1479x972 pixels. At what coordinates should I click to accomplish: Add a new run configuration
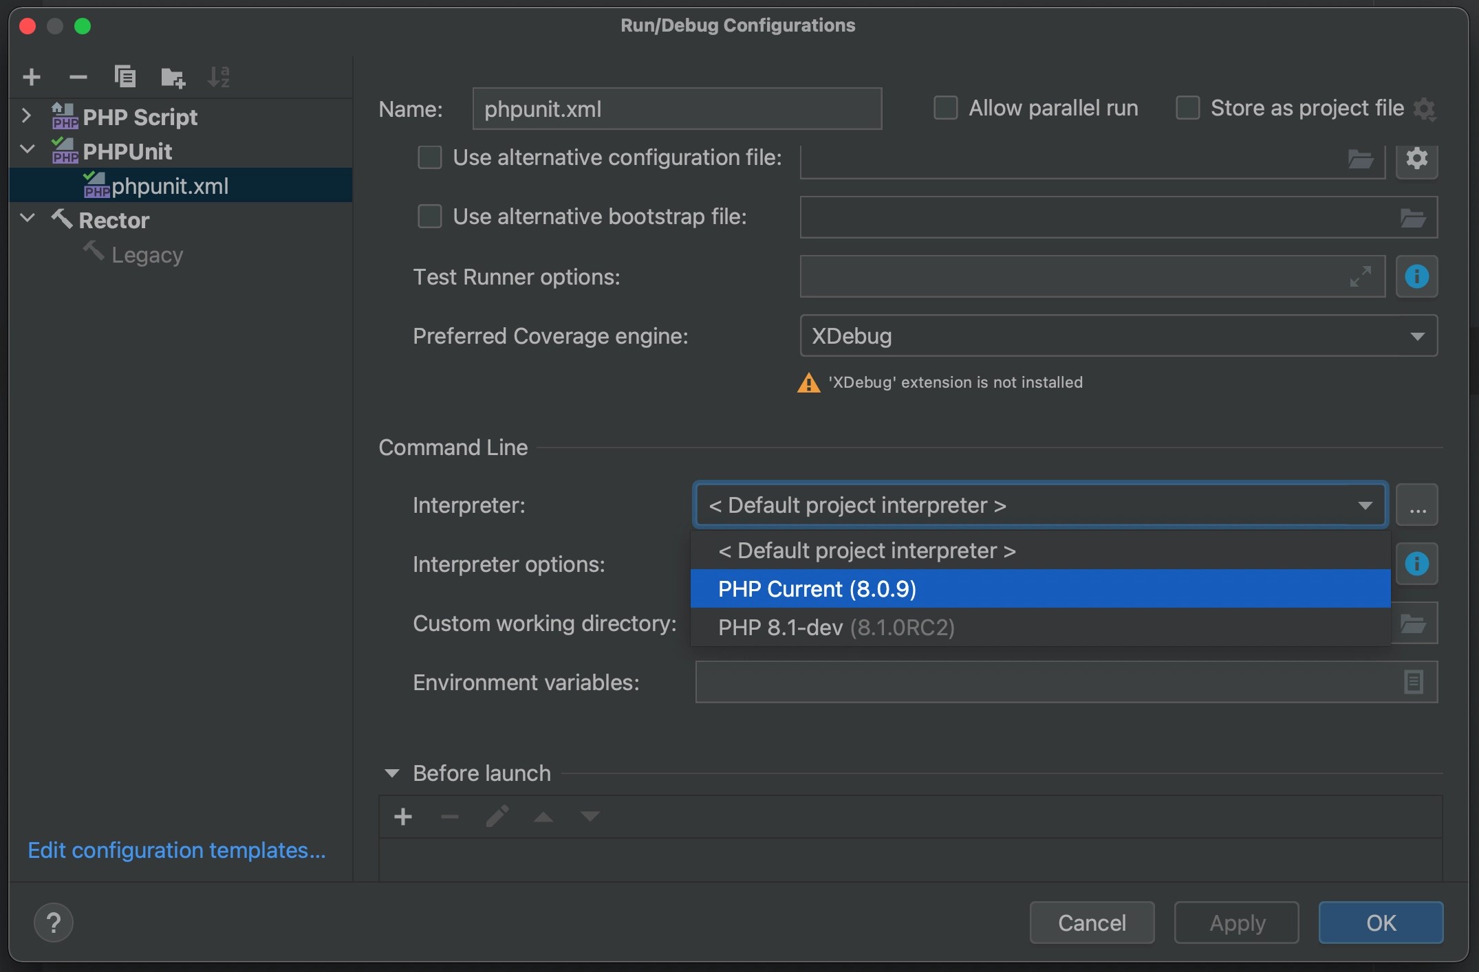coord(31,76)
